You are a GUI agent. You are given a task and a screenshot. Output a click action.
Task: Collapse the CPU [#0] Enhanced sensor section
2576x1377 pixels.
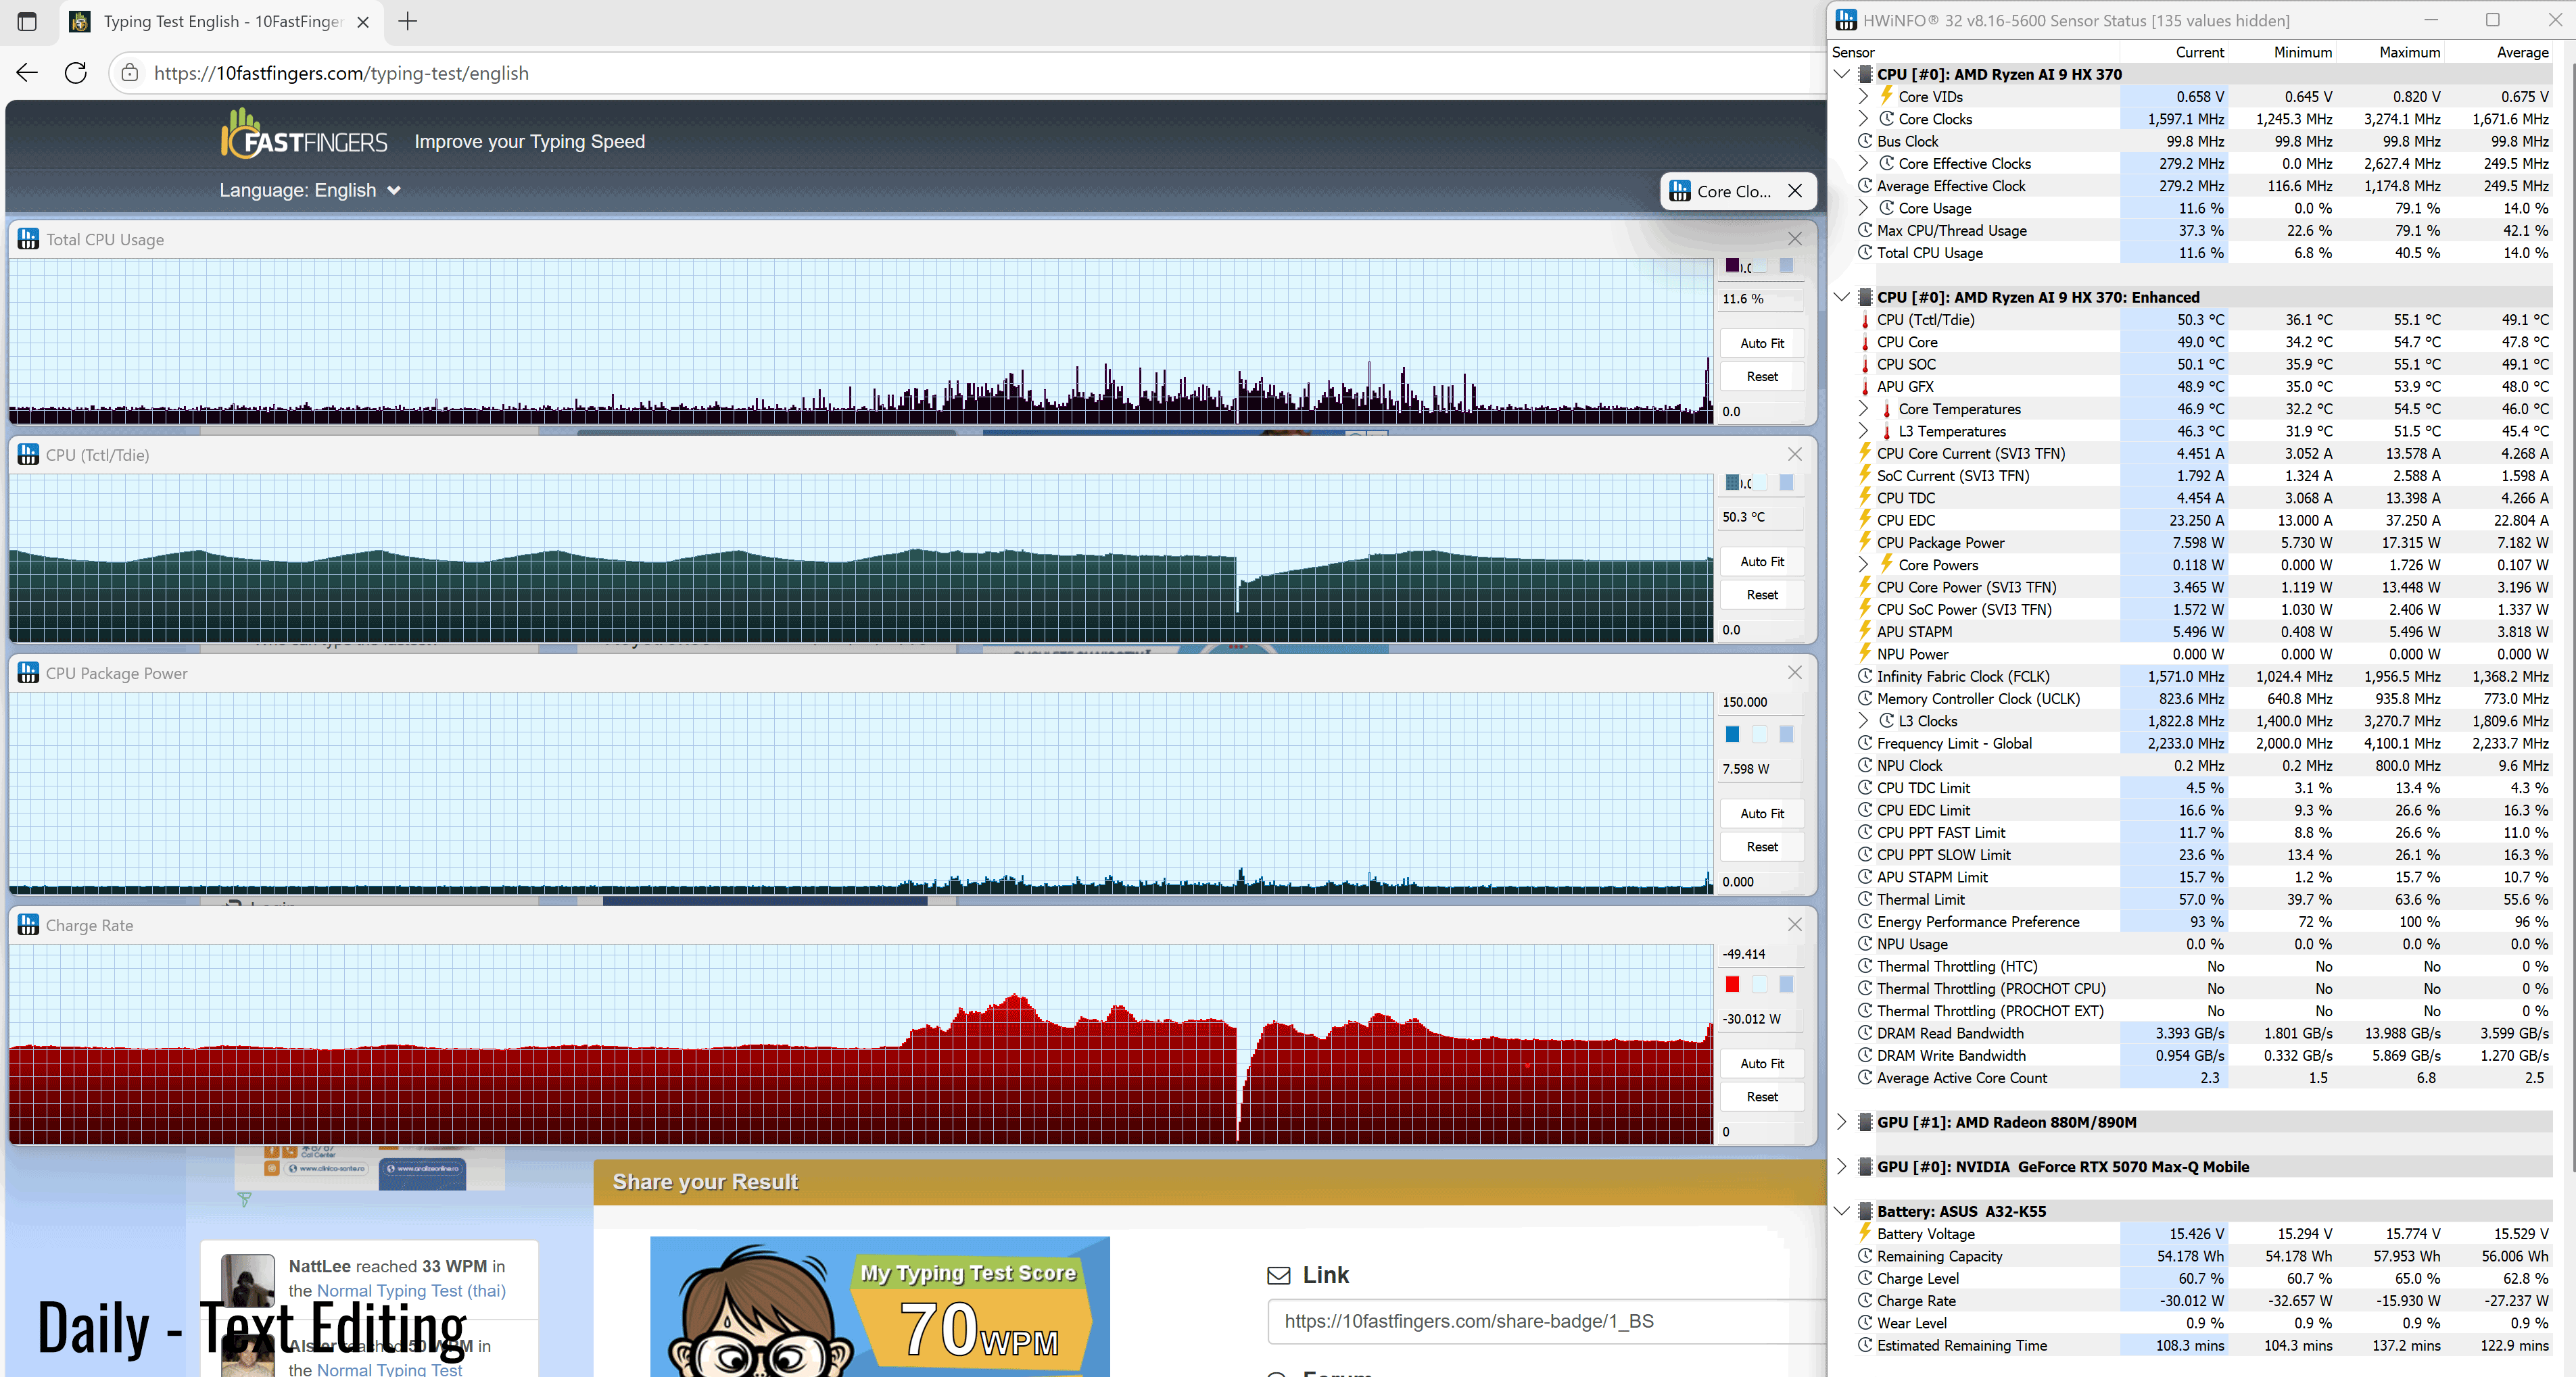(1842, 297)
